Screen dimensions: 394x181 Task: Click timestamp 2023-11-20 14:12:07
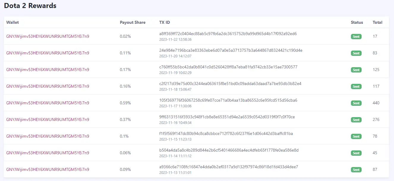coord(175,56)
